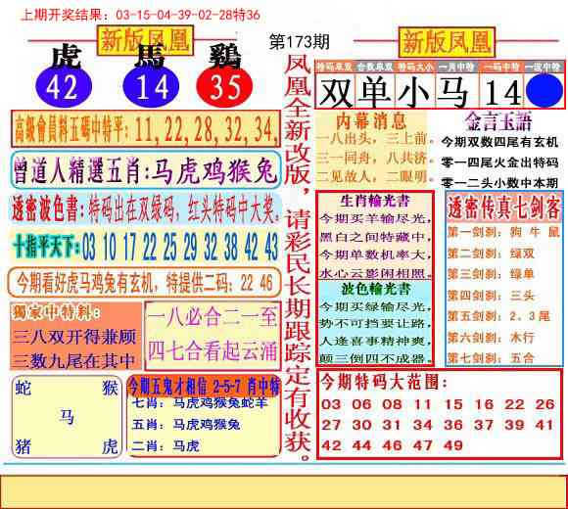Click the vertical 凤凰全新改版 red text
The height and width of the screenshot is (509, 568).
click(x=298, y=124)
